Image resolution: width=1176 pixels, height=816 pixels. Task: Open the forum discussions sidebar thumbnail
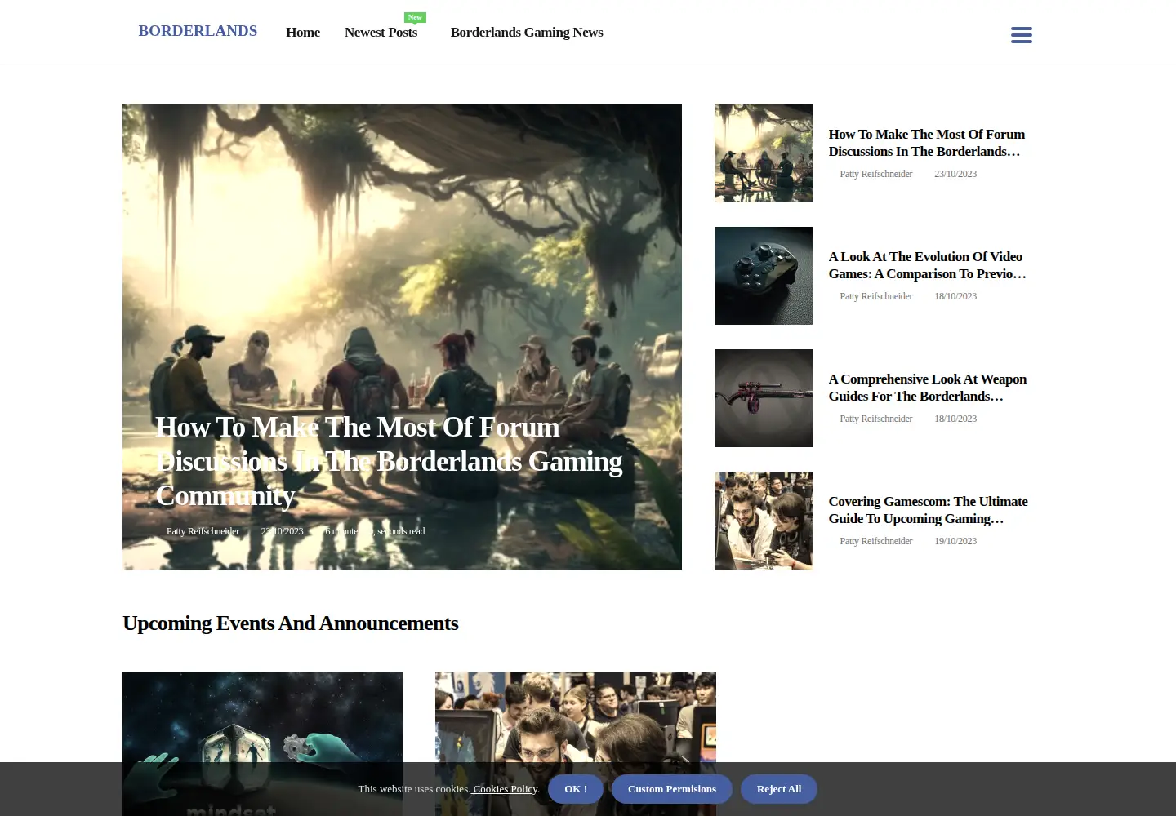pyautogui.click(x=764, y=153)
